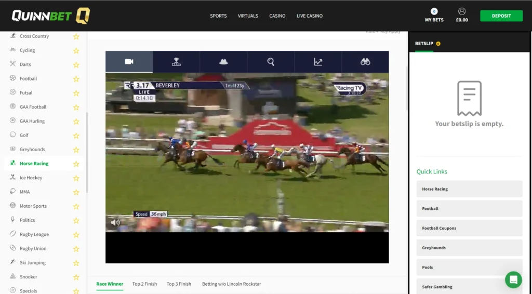Viewport: 532px width, 294px height.
Task: Open the magnifier search tab icon
Action: tap(270, 62)
